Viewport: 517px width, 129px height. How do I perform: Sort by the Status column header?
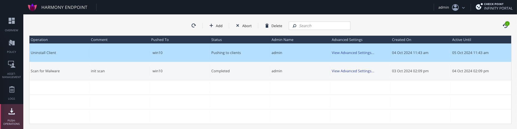217,40
